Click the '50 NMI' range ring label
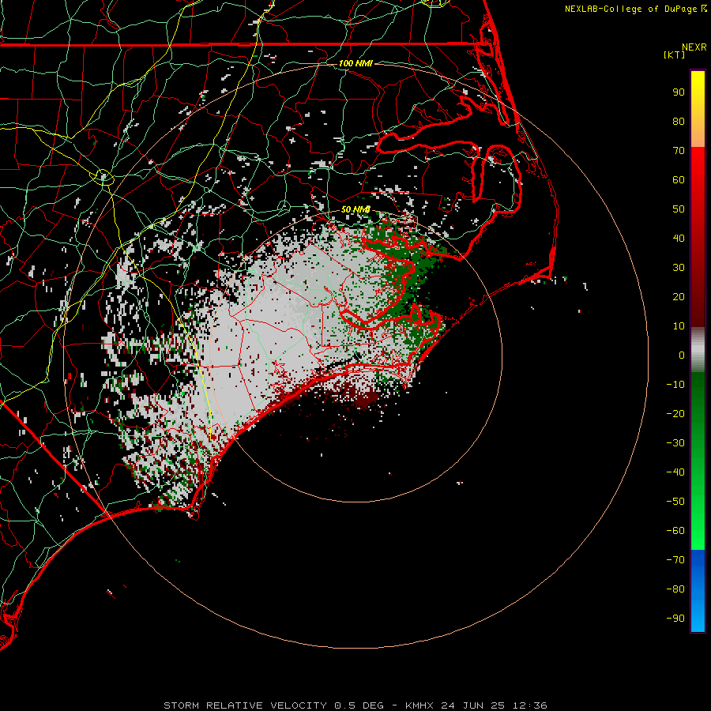The width and height of the screenshot is (711, 711). (x=355, y=209)
